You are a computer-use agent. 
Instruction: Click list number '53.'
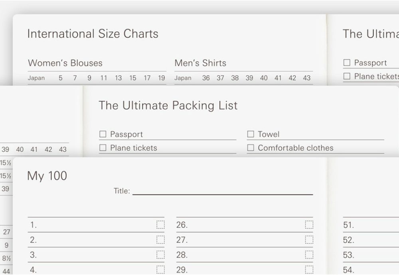pos(348,255)
